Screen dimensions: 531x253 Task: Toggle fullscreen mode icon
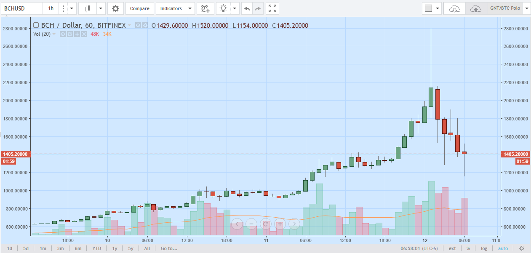point(272,8)
